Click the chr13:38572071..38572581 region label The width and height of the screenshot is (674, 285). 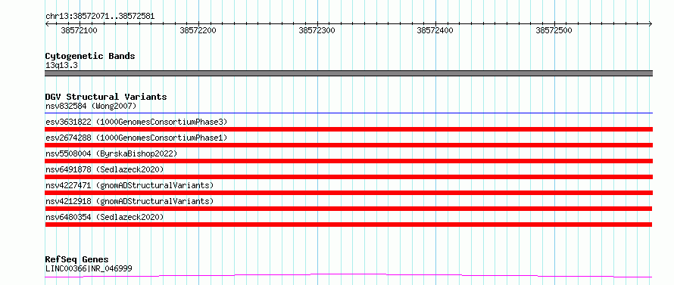click(x=100, y=17)
